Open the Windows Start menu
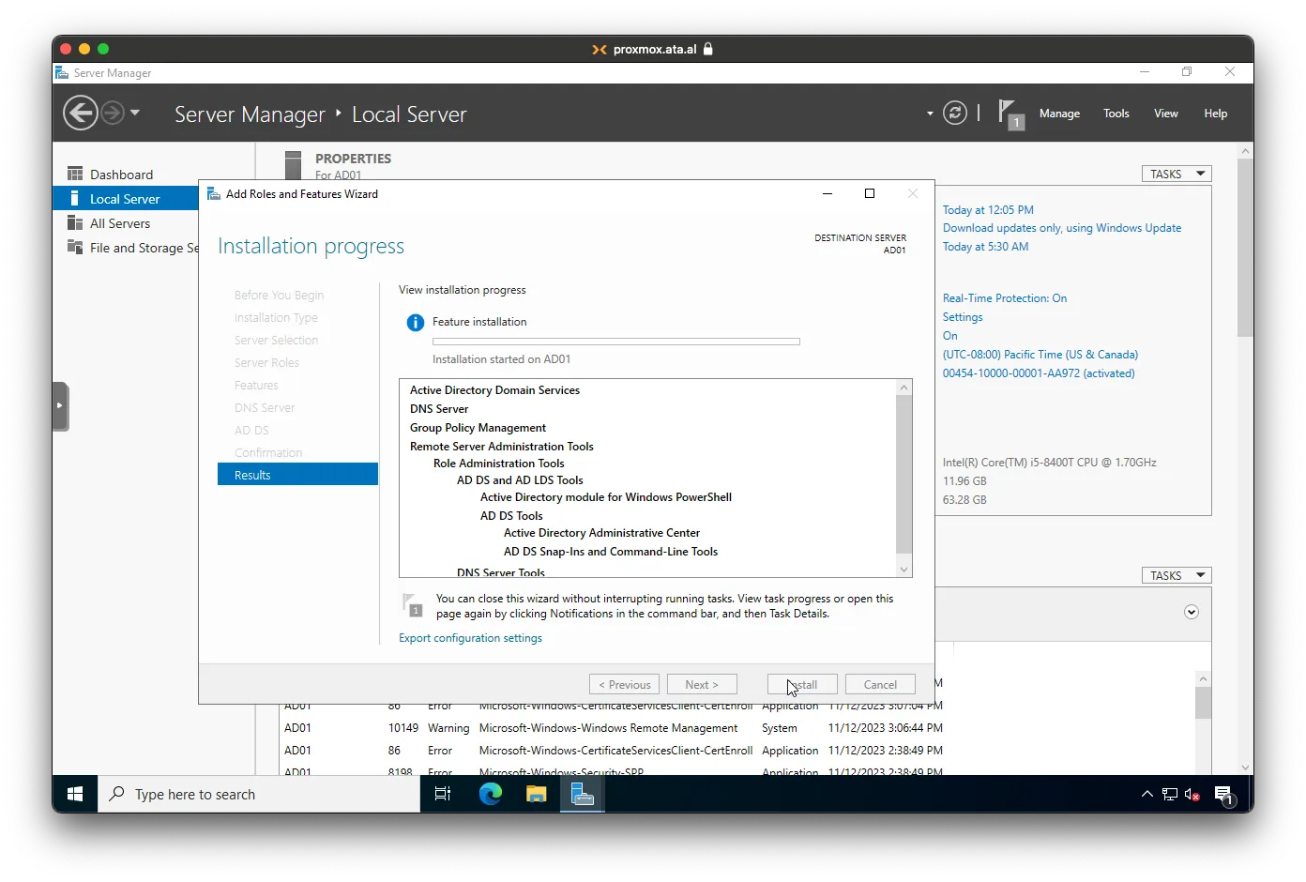1306x882 pixels. [x=75, y=794]
